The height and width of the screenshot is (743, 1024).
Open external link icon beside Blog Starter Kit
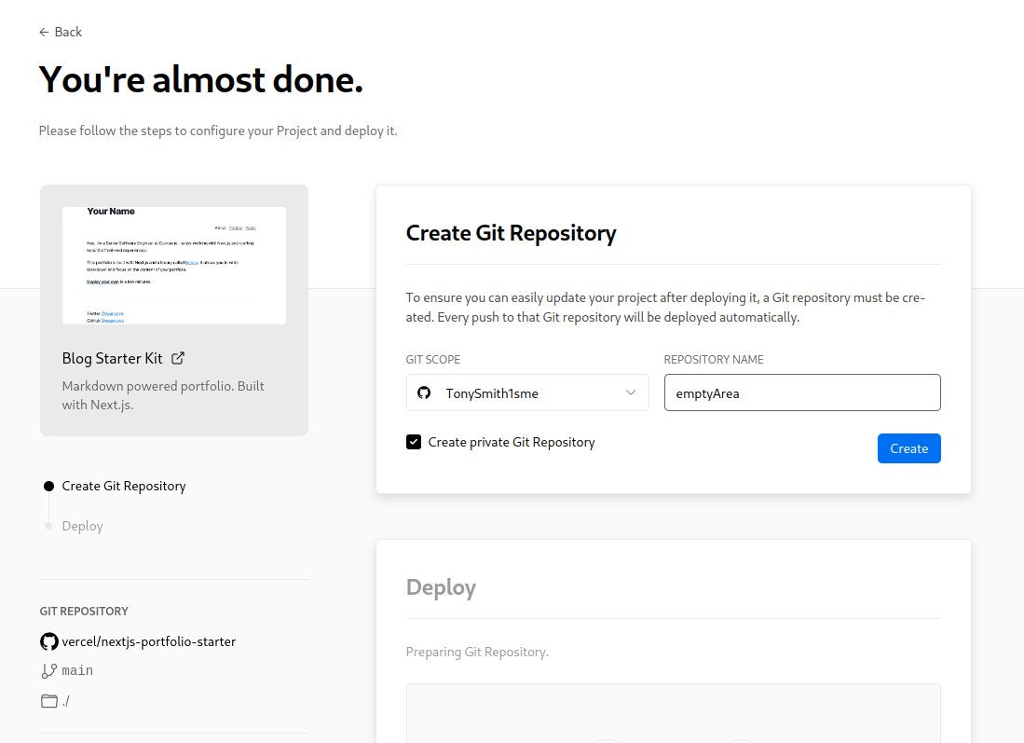tap(179, 358)
